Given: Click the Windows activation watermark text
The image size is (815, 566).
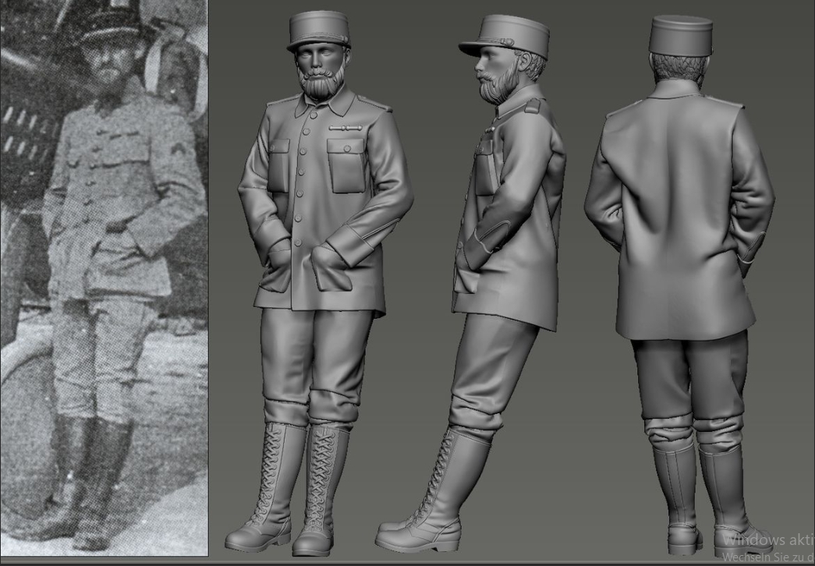Looking at the screenshot, I should pyautogui.click(x=767, y=540).
